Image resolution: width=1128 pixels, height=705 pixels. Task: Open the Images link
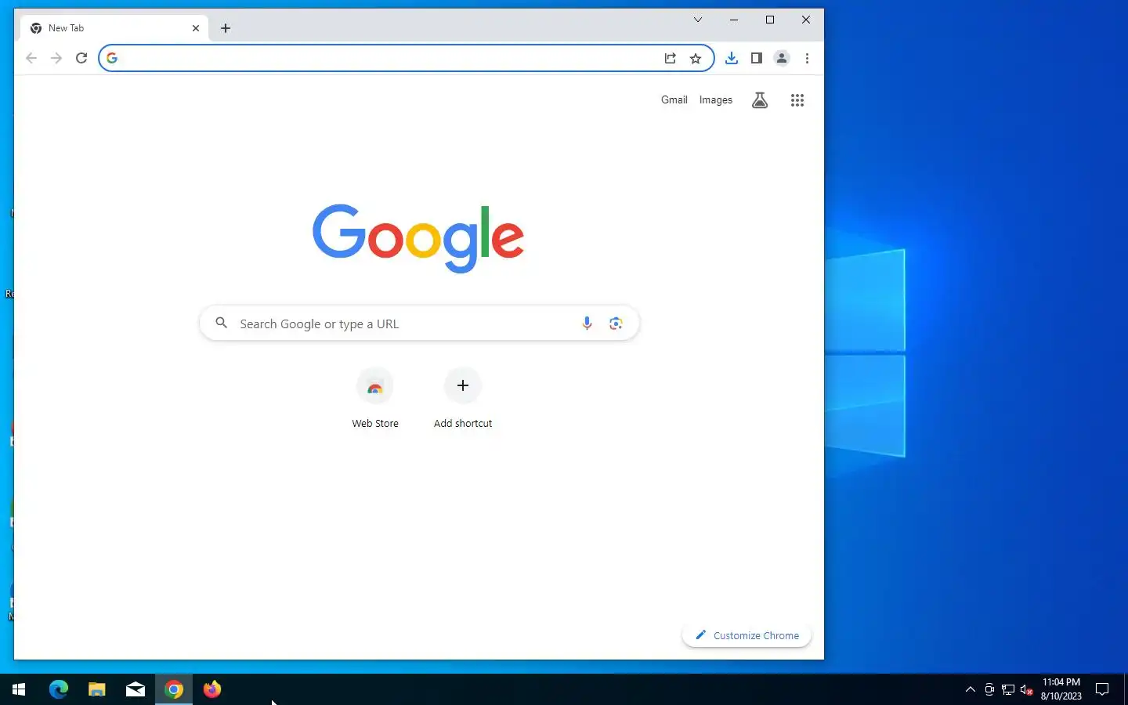[x=716, y=100]
